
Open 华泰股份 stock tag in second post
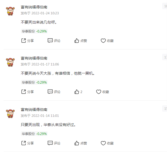pyautogui.click(x=34, y=82)
